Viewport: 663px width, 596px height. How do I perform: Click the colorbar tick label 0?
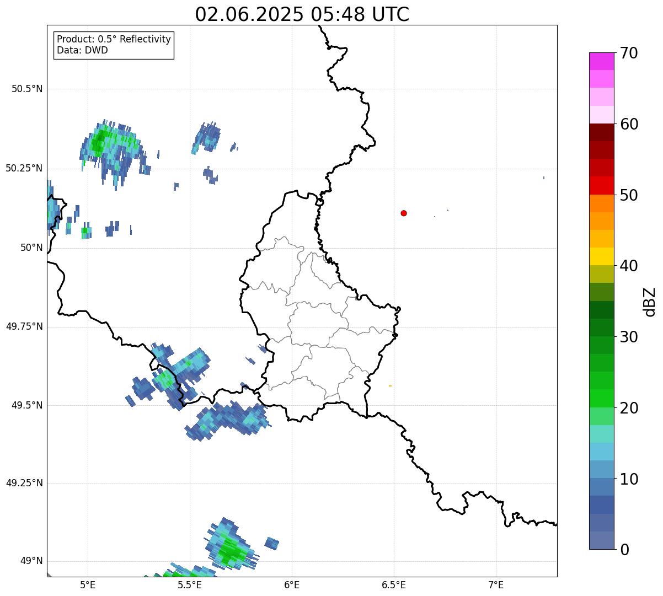624,549
